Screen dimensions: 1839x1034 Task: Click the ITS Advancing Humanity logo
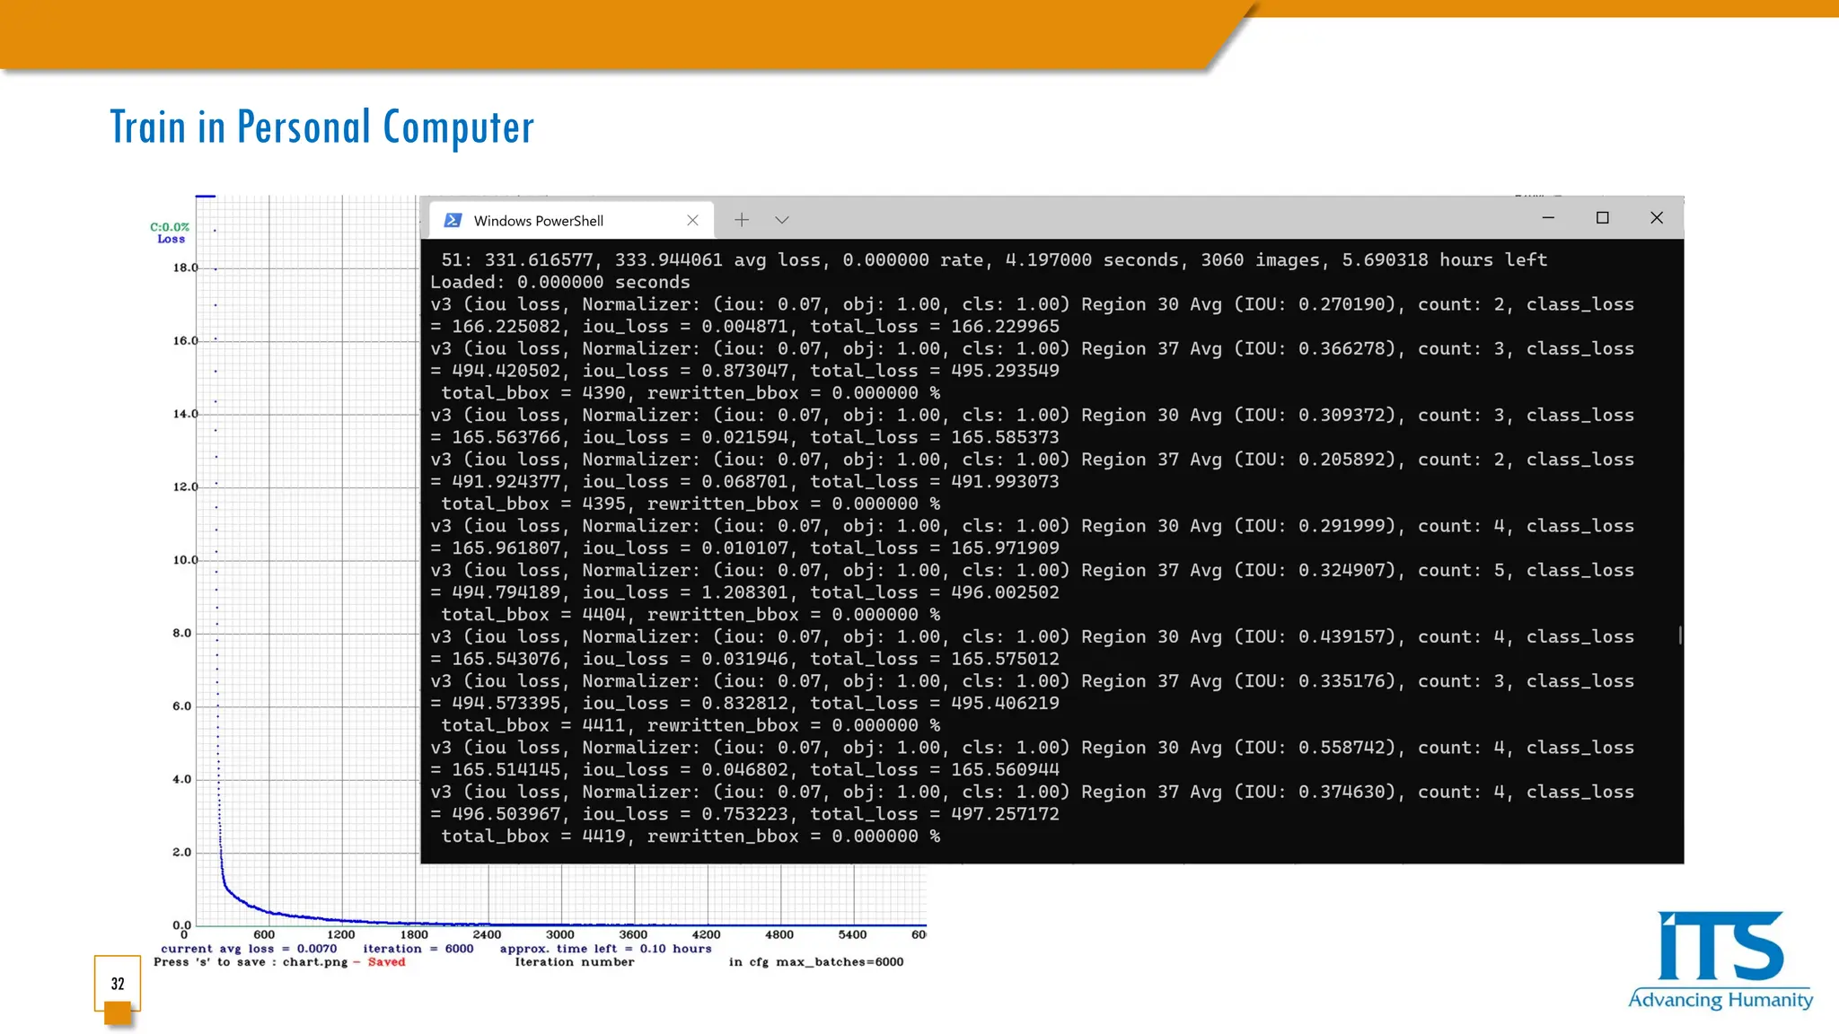tap(1720, 960)
